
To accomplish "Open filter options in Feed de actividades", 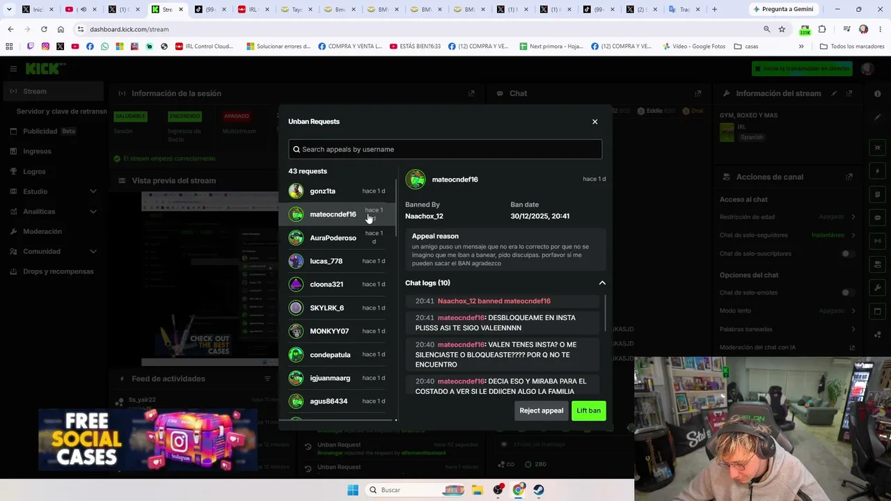I will click(x=267, y=379).
